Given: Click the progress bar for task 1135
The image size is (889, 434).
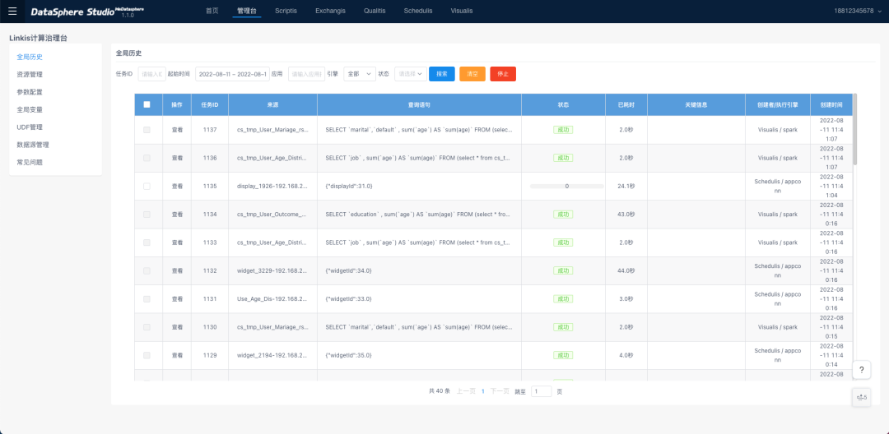Looking at the screenshot, I should pos(563,187).
